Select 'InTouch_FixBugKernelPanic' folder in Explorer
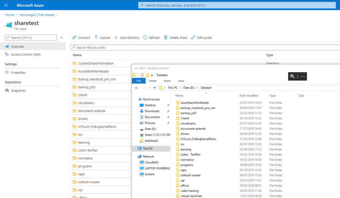 pyautogui.click(x=198, y=139)
